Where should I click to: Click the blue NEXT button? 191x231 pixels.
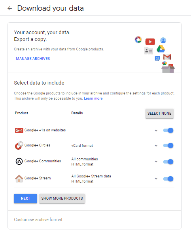[25, 198]
